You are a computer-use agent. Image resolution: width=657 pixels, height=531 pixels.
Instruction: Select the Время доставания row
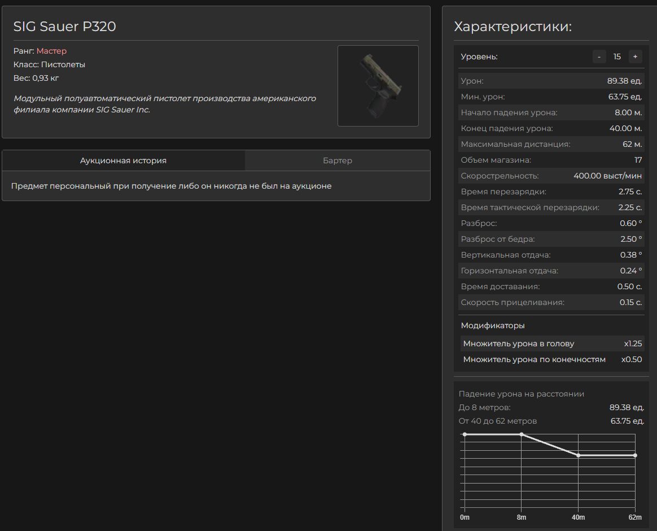[551, 286]
